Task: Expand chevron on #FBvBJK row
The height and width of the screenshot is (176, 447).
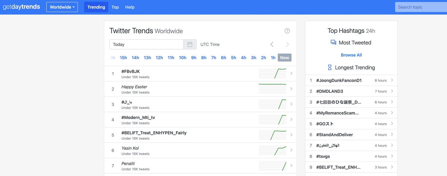Action: pyautogui.click(x=291, y=73)
